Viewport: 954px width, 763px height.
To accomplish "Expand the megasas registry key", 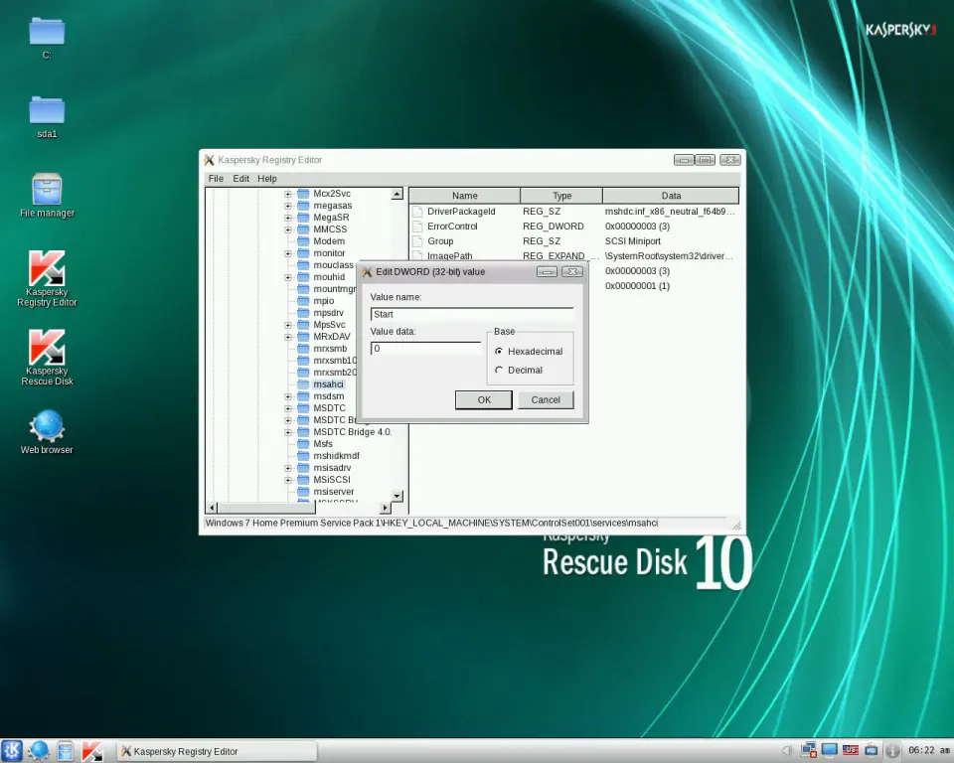I will 288,206.
